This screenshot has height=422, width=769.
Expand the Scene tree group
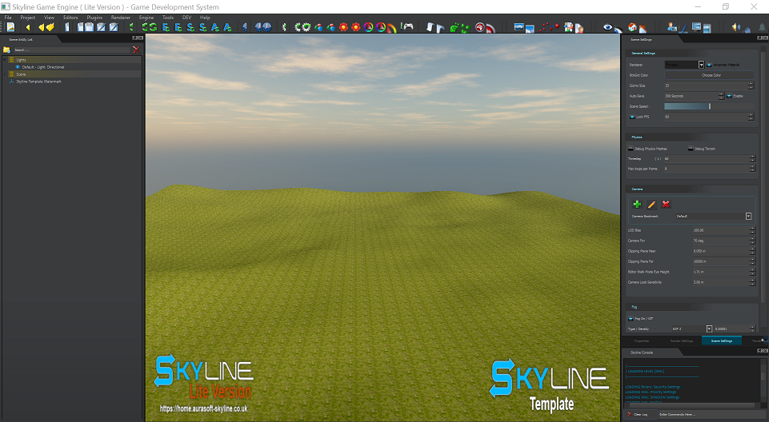pyautogui.click(x=5, y=74)
